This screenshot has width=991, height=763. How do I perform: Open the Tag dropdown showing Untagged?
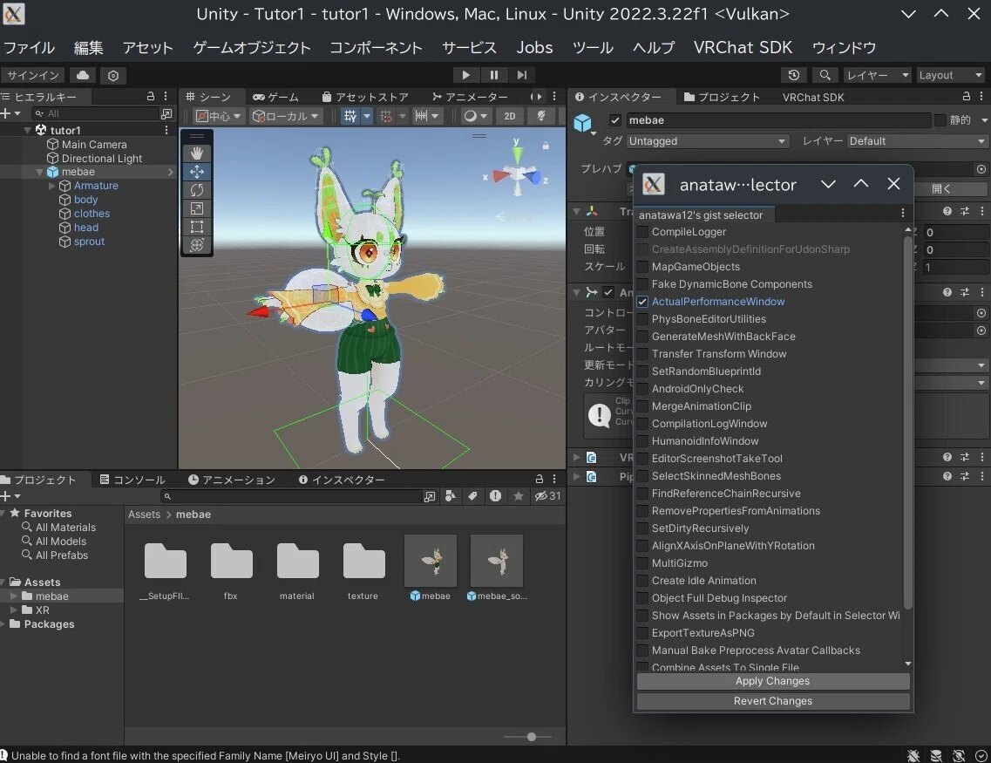(x=707, y=141)
